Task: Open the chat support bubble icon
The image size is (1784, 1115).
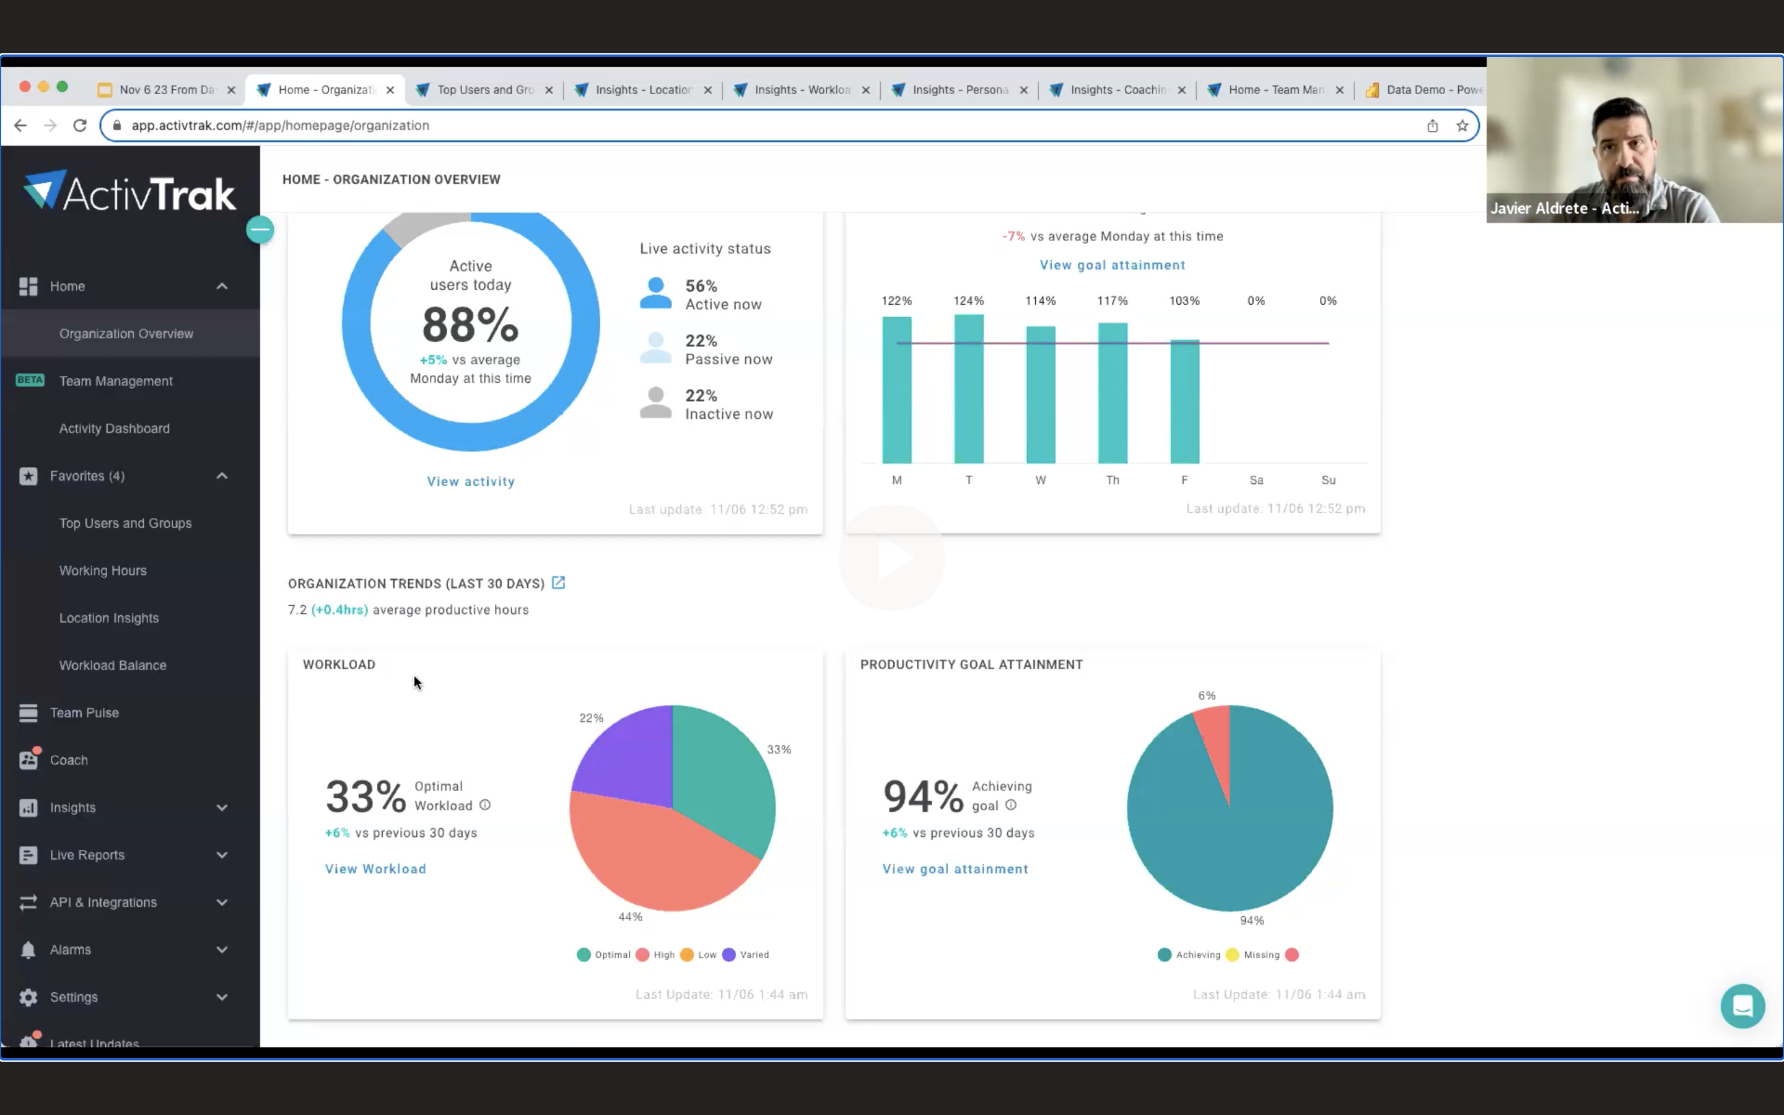Action: pyautogui.click(x=1742, y=1006)
